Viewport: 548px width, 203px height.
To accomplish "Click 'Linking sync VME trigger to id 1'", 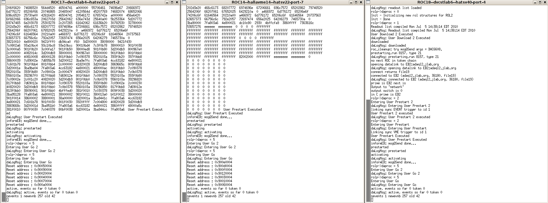I will pyautogui.click(x=399, y=132).
